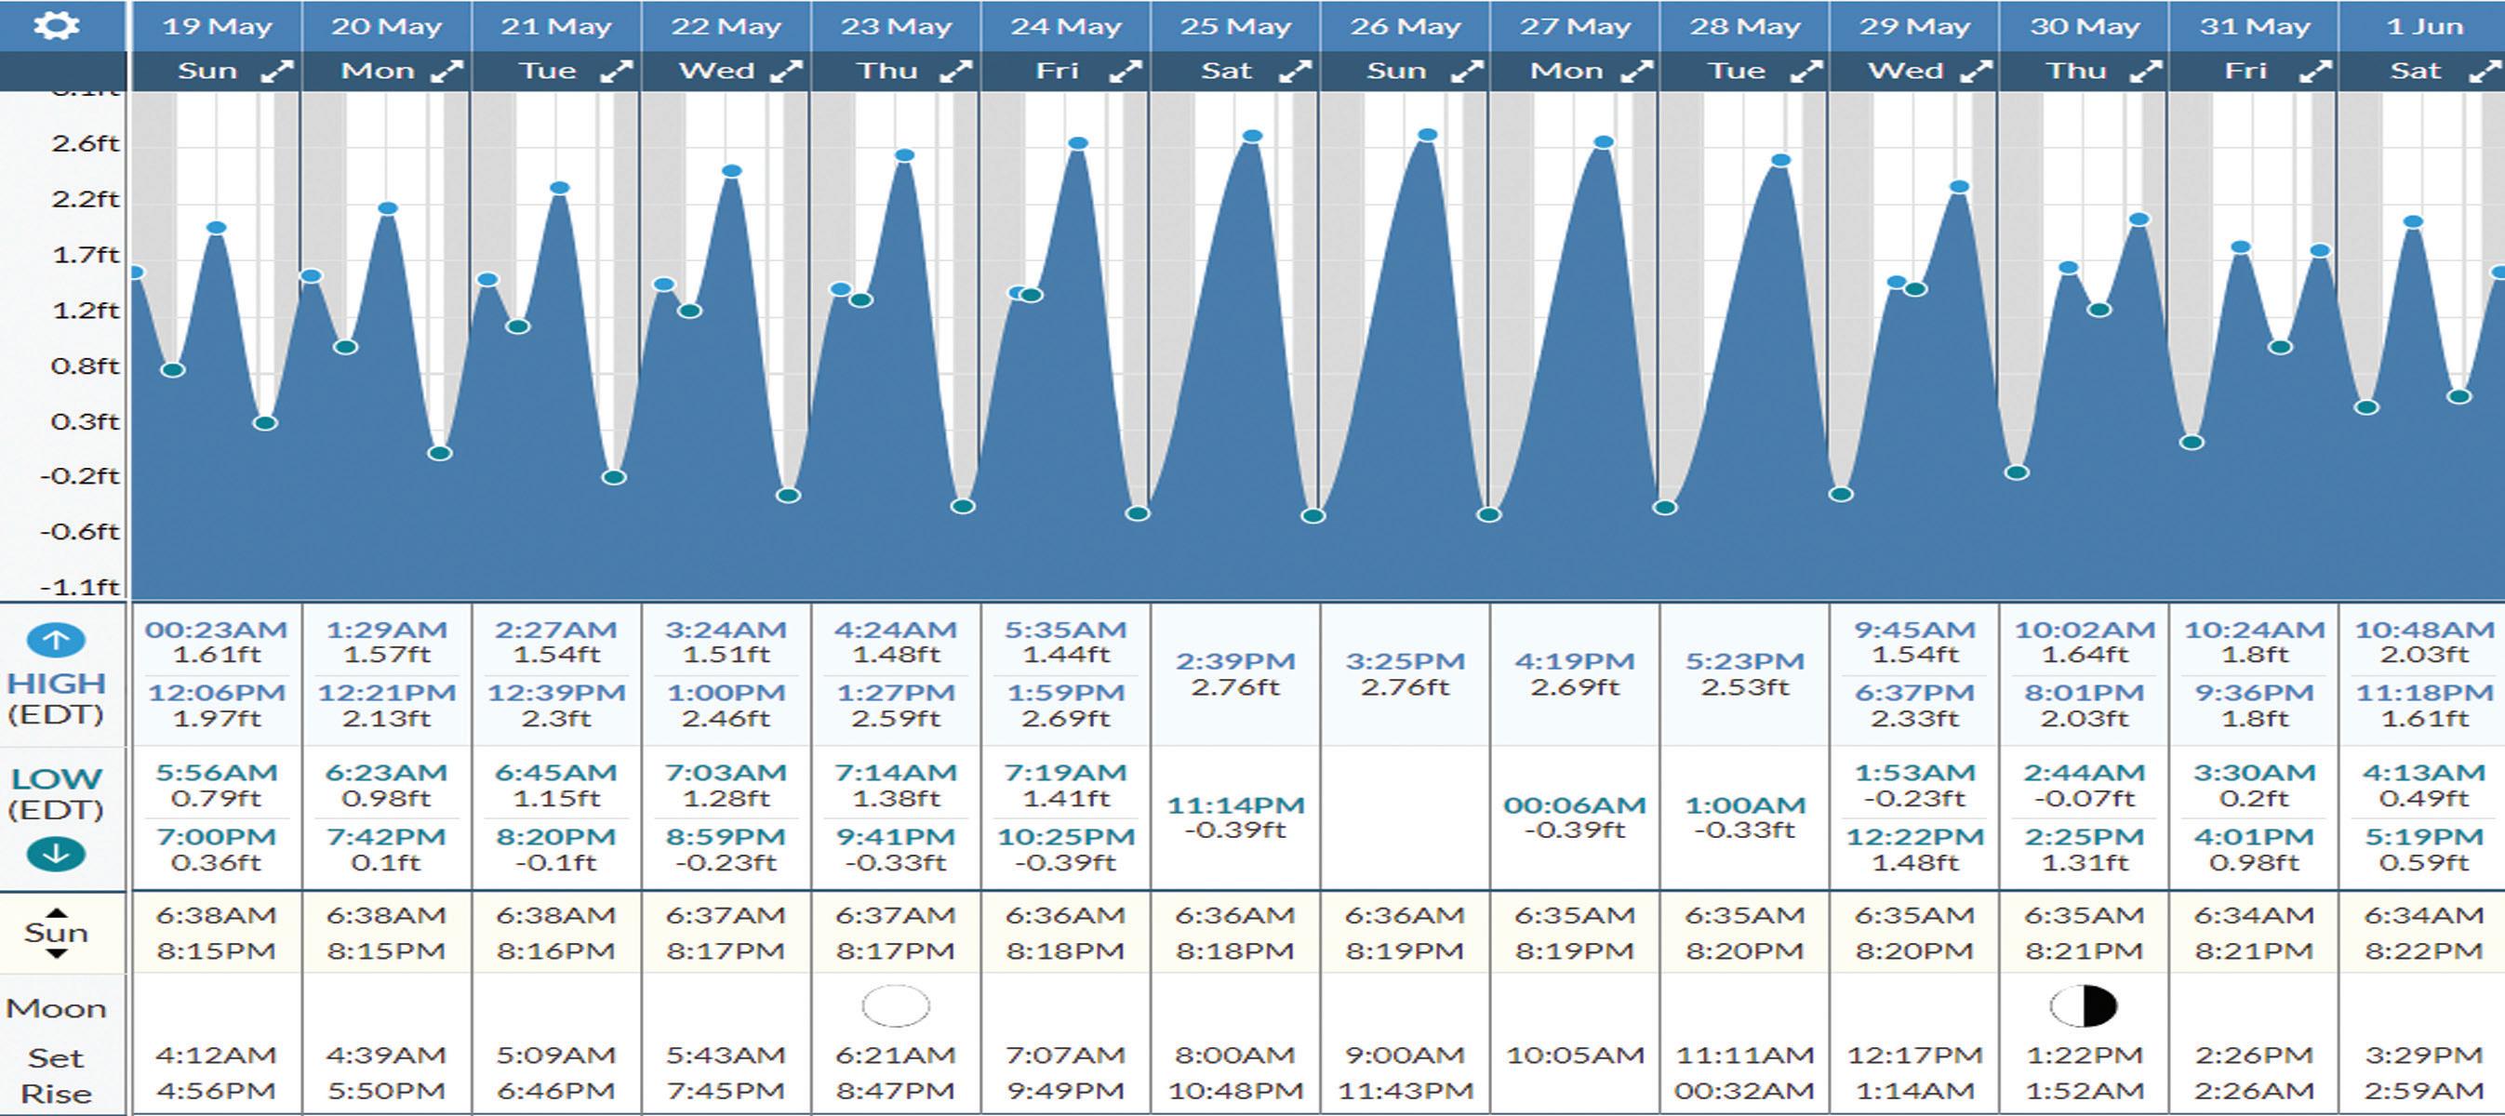2505x1116 pixels.
Task: Select the 26 May date header
Action: click(x=1405, y=26)
